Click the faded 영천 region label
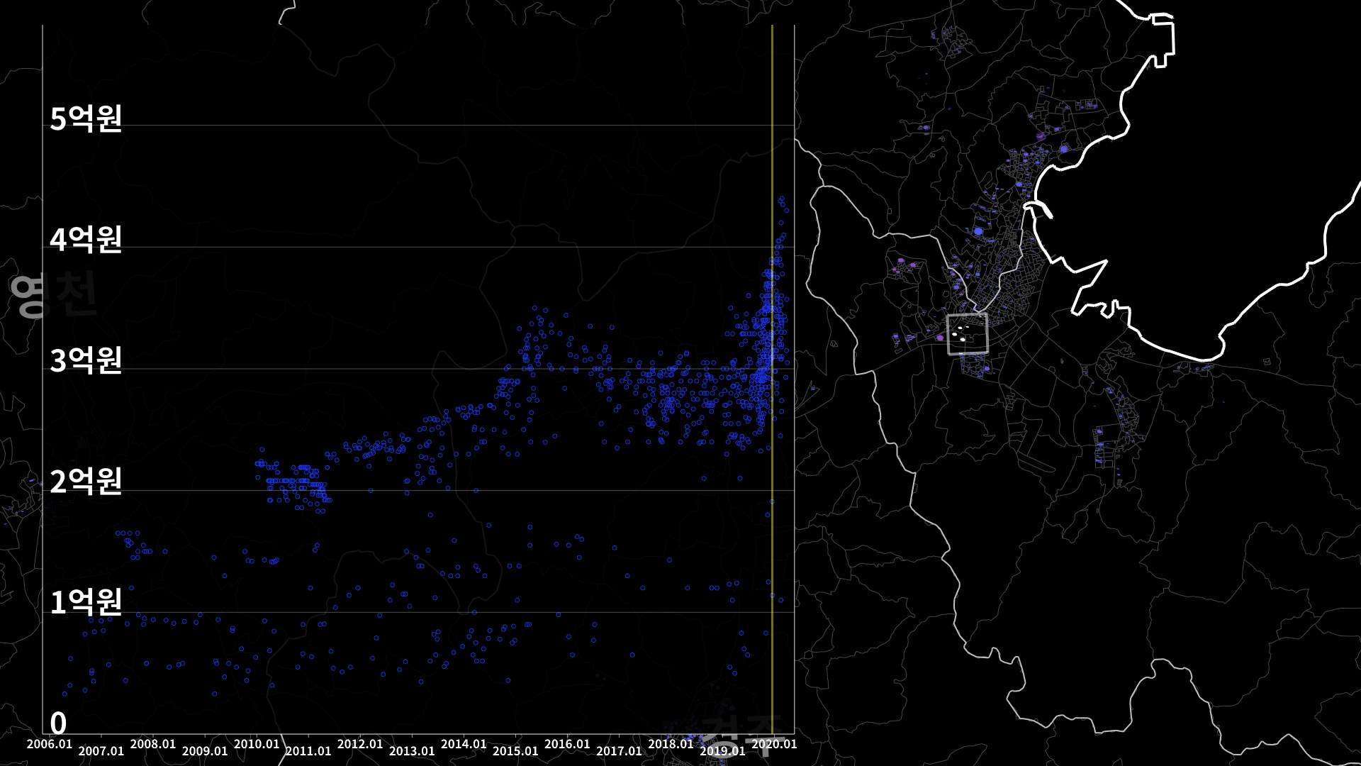 point(53,295)
